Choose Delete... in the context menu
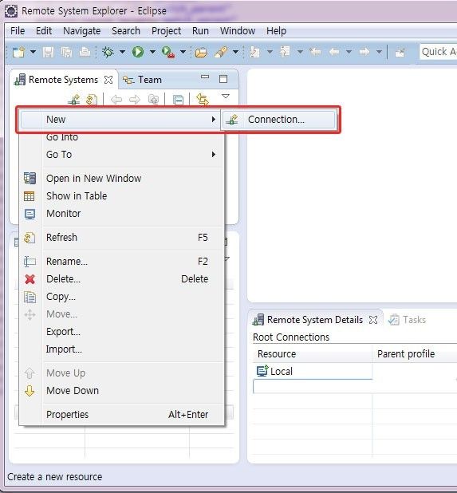This screenshot has height=493, width=457. tap(122, 279)
